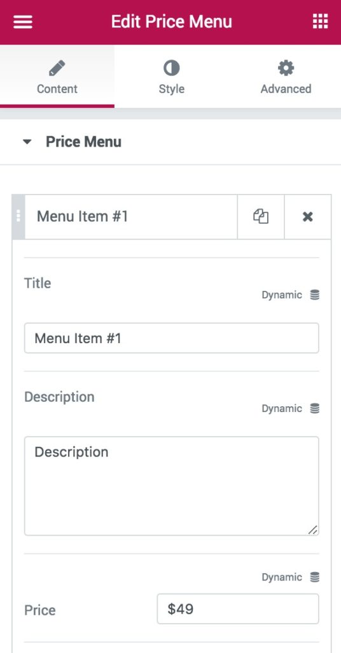Open the widgets grid icon
The image size is (341, 653).
click(320, 21)
